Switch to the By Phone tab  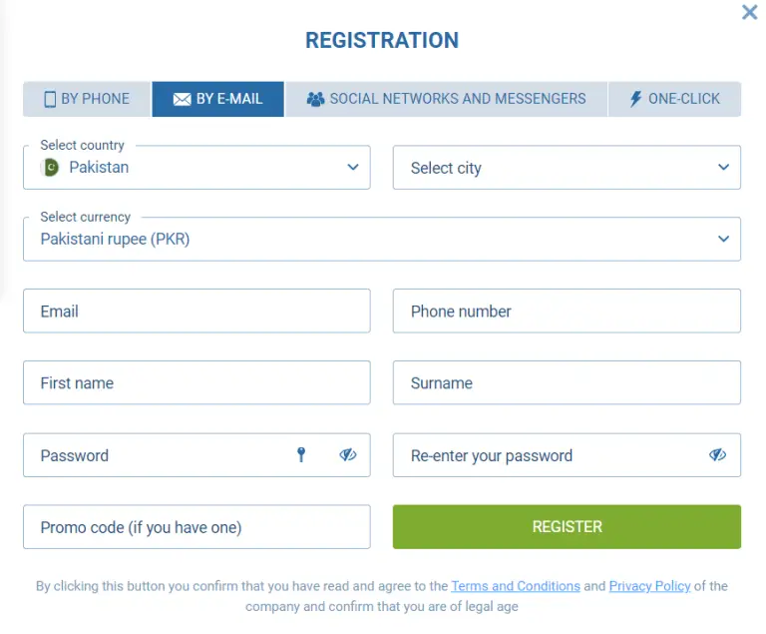coord(88,99)
